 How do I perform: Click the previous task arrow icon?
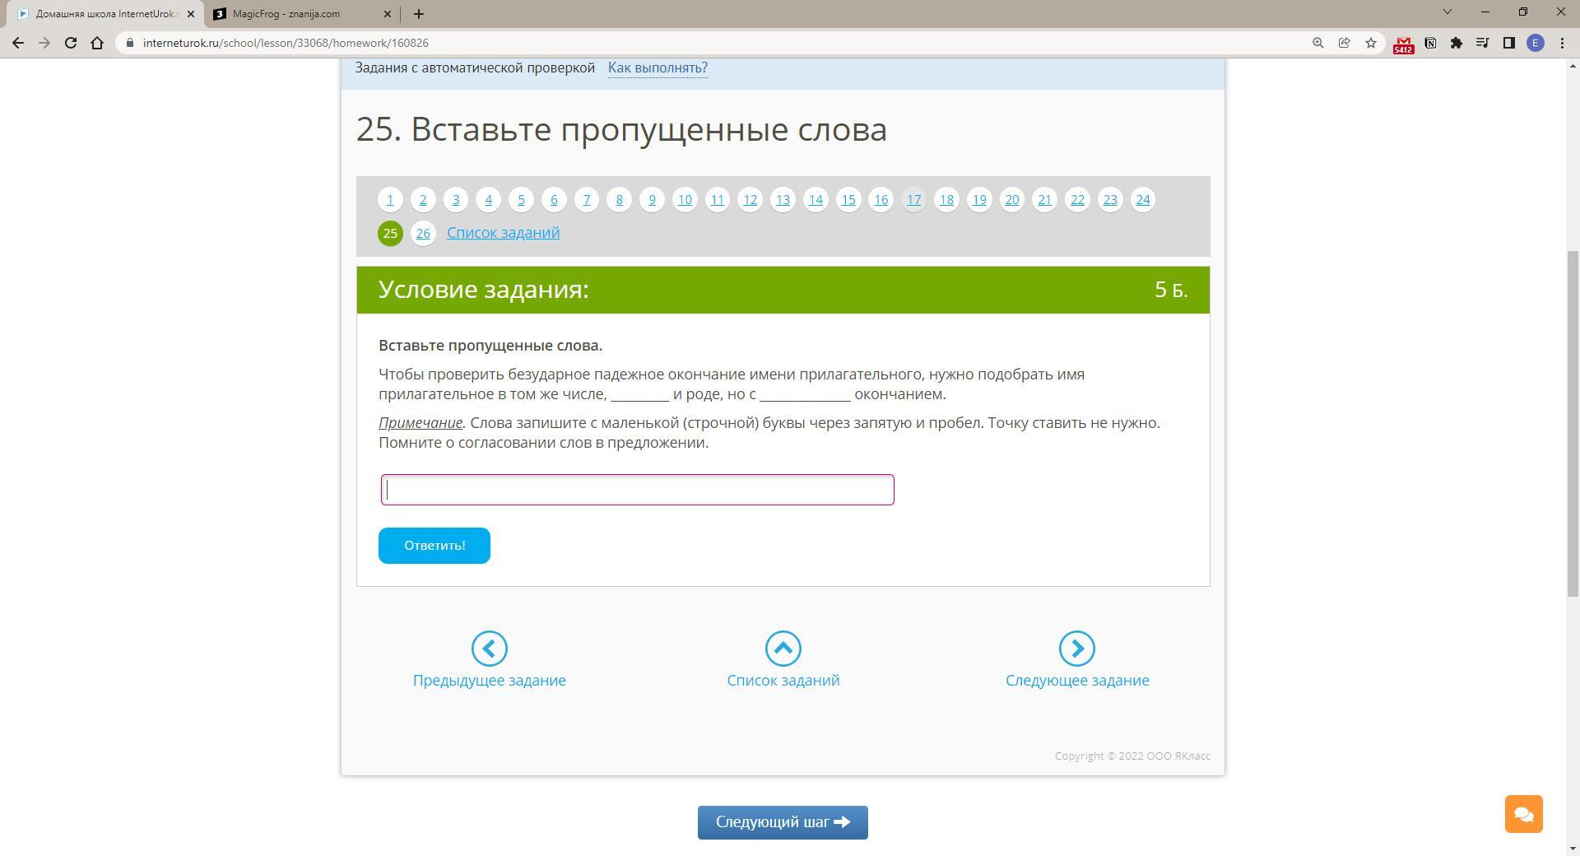(x=489, y=649)
